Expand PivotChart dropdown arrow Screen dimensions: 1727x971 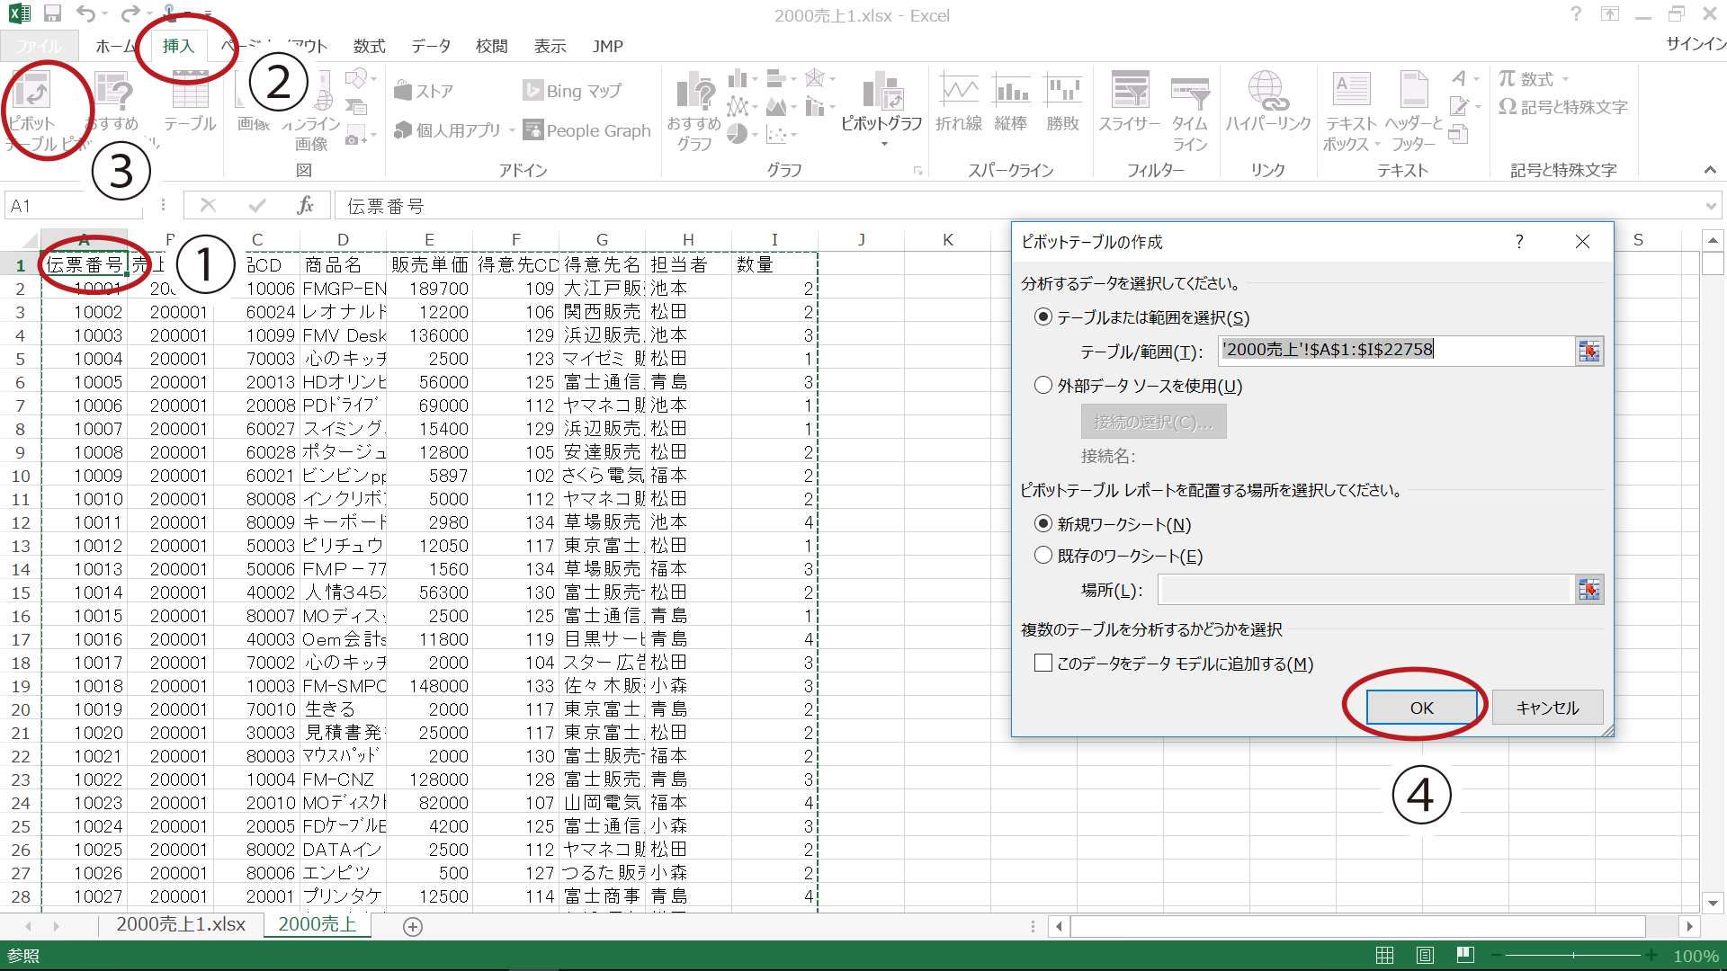click(883, 144)
